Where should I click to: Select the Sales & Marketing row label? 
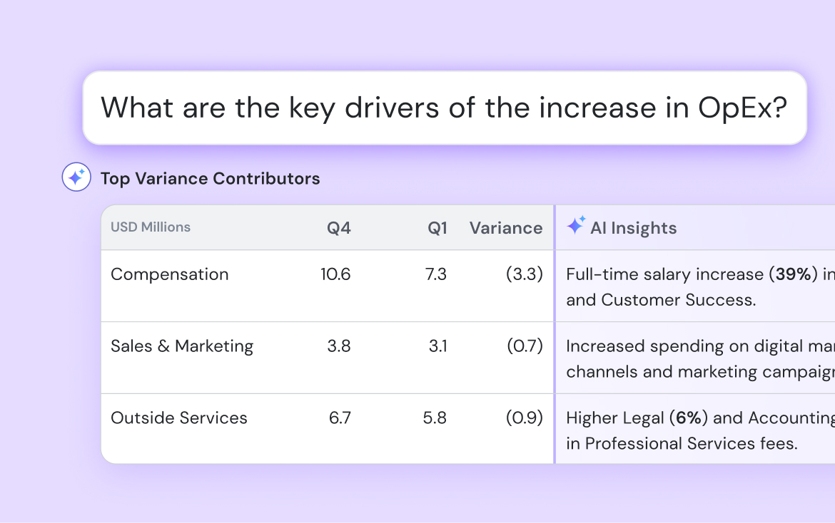tap(182, 346)
